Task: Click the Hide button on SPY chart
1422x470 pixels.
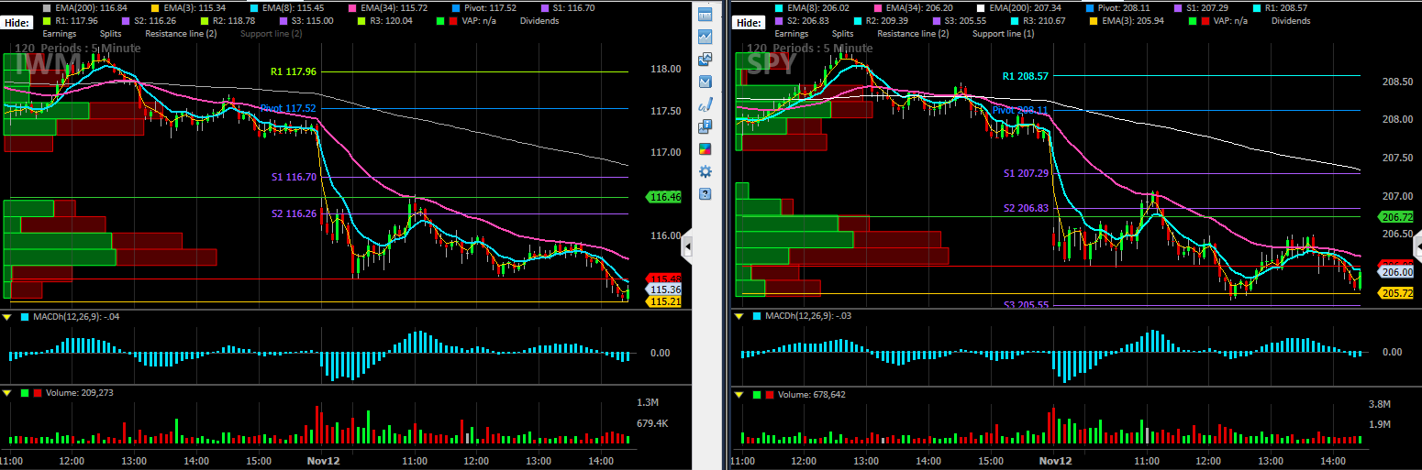Action: pos(750,22)
